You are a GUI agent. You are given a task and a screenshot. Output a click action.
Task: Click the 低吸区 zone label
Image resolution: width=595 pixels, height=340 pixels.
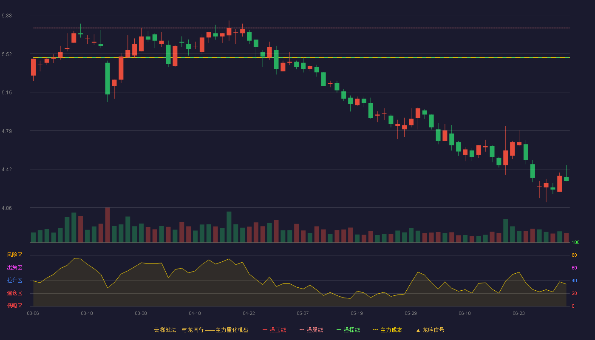click(14, 306)
